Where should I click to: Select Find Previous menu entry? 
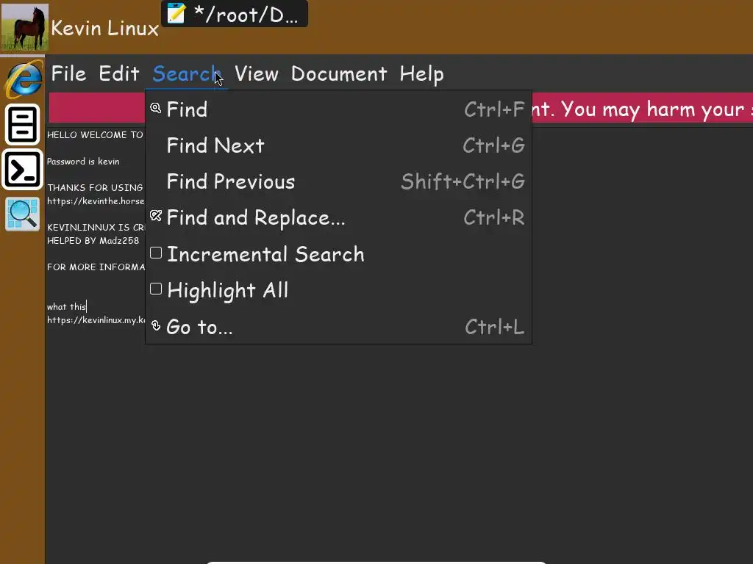click(230, 181)
